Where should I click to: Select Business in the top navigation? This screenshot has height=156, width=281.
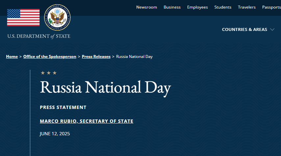click(172, 7)
